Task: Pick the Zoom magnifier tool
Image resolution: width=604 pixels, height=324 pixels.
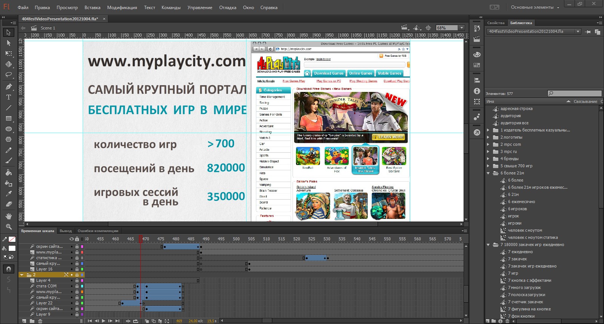Action: coord(9,227)
